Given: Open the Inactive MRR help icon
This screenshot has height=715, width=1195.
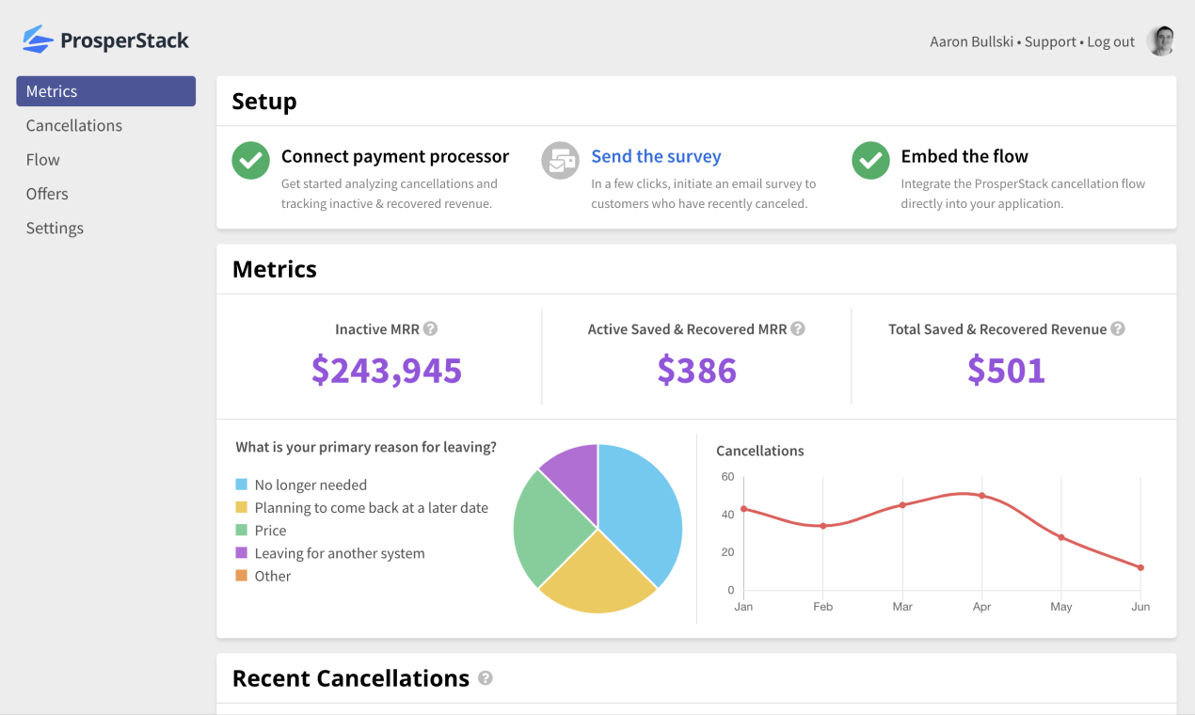Looking at the screenshot, I should pyautogui.click(x=431, y=328).
